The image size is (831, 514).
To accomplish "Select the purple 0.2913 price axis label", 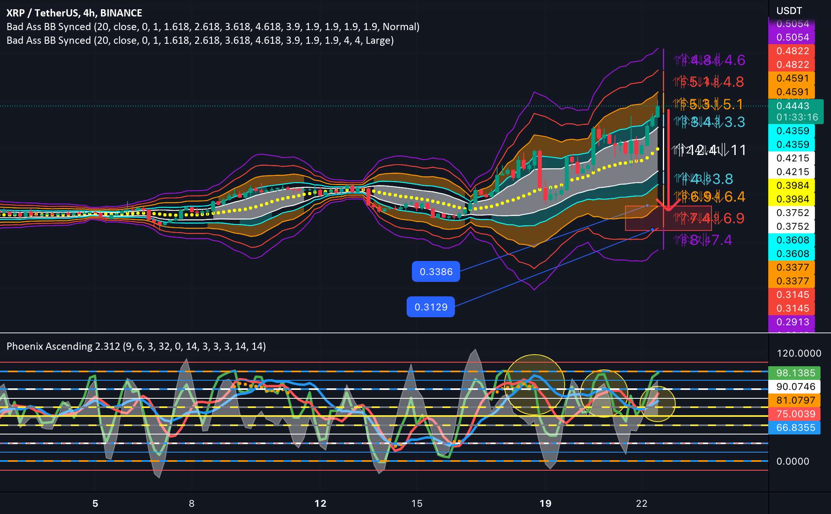I will click(792, 322).
